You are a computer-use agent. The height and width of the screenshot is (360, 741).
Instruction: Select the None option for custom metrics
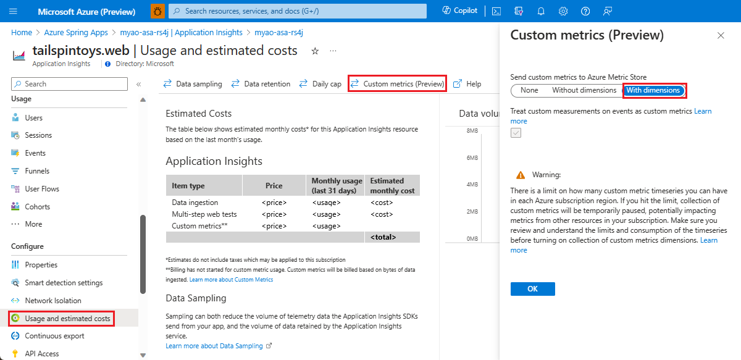pyautogui.click(x=529, y=90)
